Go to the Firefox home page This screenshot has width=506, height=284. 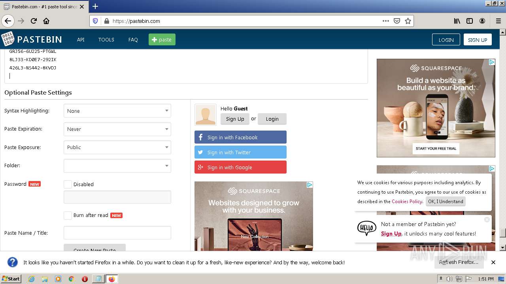[x=46, y=21]
